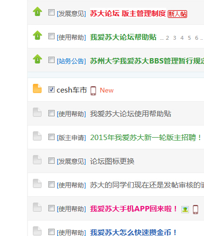Screen dimensions: 204x236
Task: Open 我爱苏大手机APP回来啦 thread
Action: pyautogui.click(x=133, y=209)
